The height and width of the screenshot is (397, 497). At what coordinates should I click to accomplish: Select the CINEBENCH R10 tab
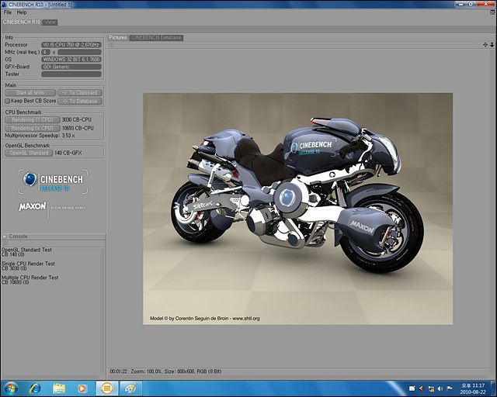(x=22, y=22)
